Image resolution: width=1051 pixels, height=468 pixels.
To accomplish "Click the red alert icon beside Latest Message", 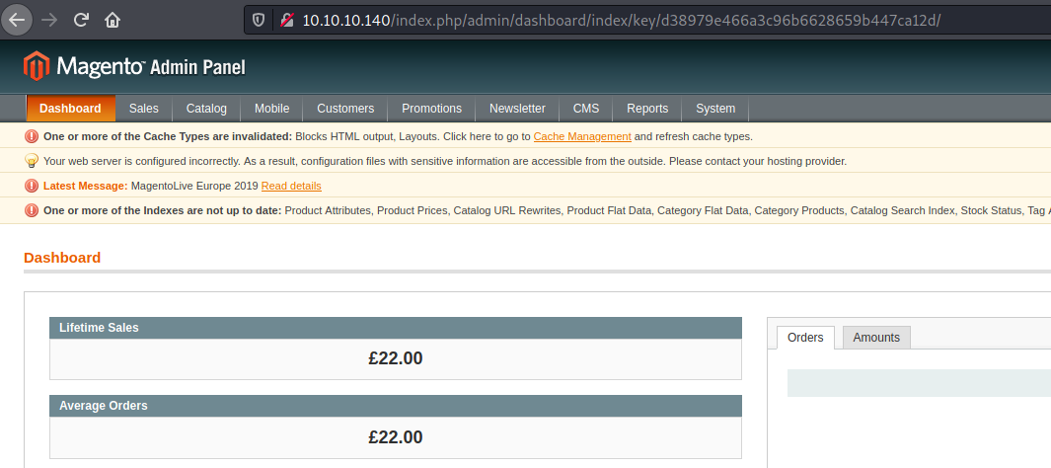I will click(32, 186).
